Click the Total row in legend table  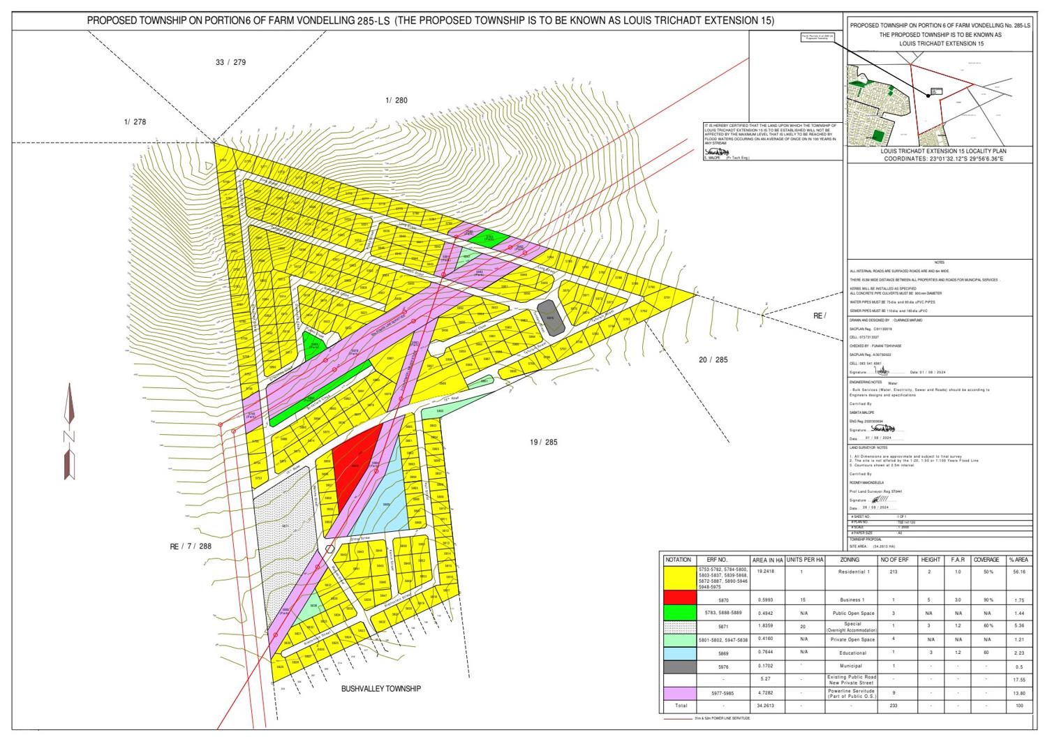coord(680,706)
